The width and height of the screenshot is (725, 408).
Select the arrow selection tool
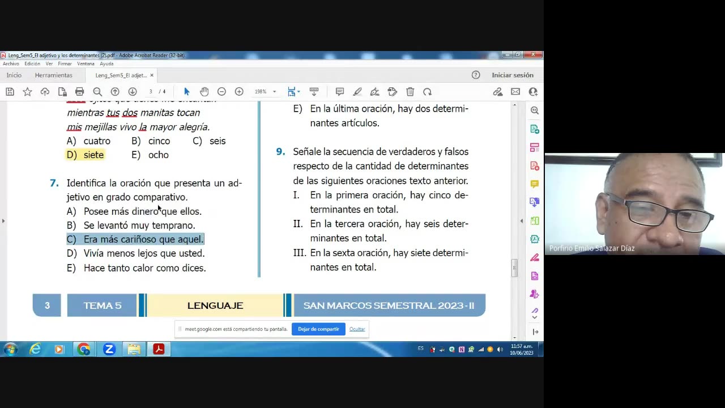click(x=187, y=92)
